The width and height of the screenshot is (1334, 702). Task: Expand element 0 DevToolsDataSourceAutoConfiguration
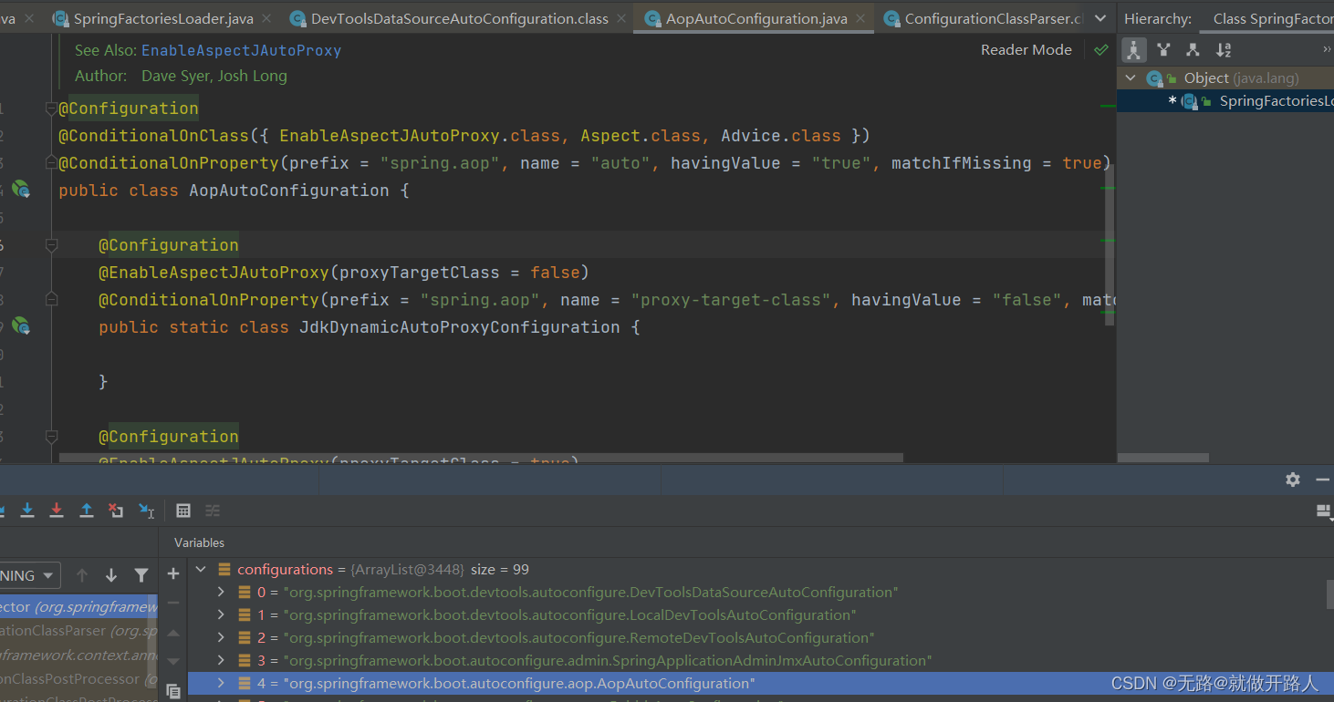pyautogui.click(x=220, y=593)
